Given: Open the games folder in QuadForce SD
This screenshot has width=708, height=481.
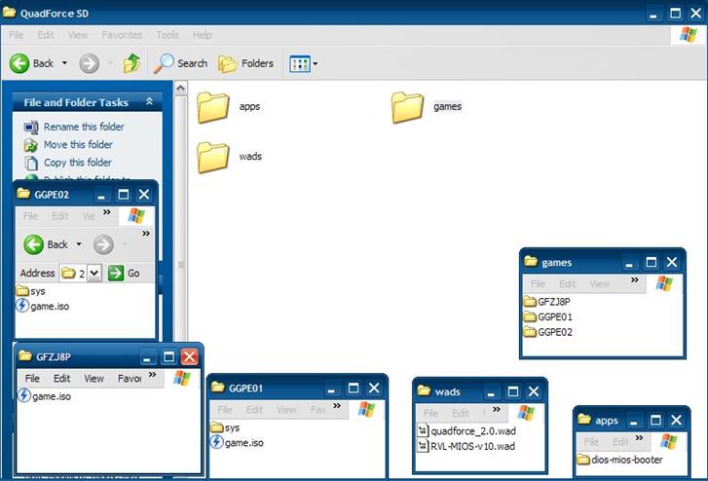Looking at the screenshot, I should pyautogui.click(x=427, y=107).
